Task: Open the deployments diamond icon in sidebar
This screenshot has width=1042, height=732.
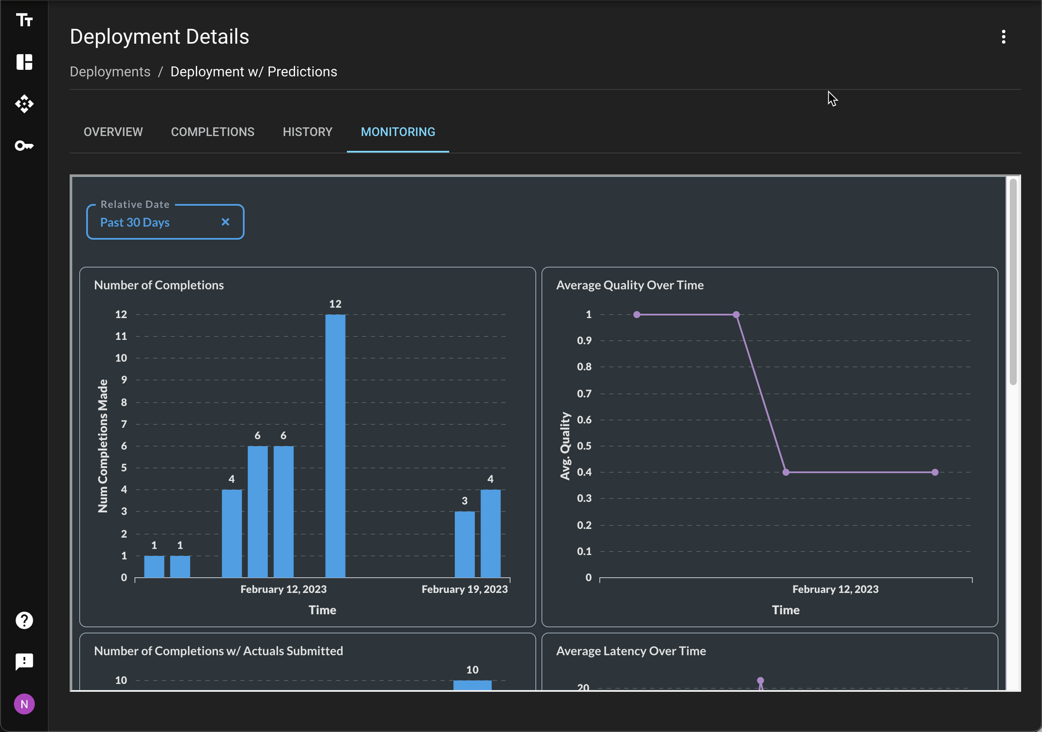Action: point(24,104)
